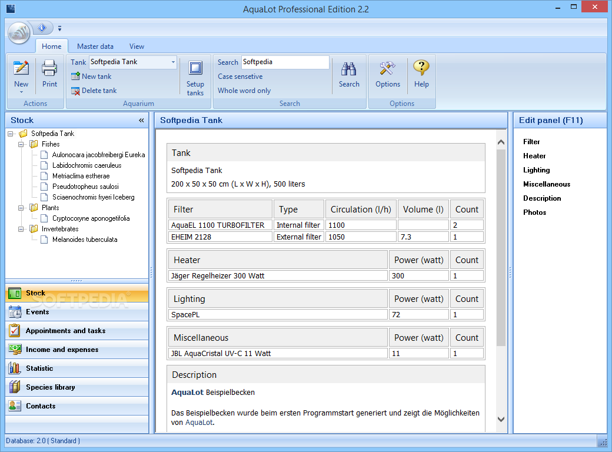Open the New button dropdown arrow
Screen dimensions: 612x452
[21, 92]
